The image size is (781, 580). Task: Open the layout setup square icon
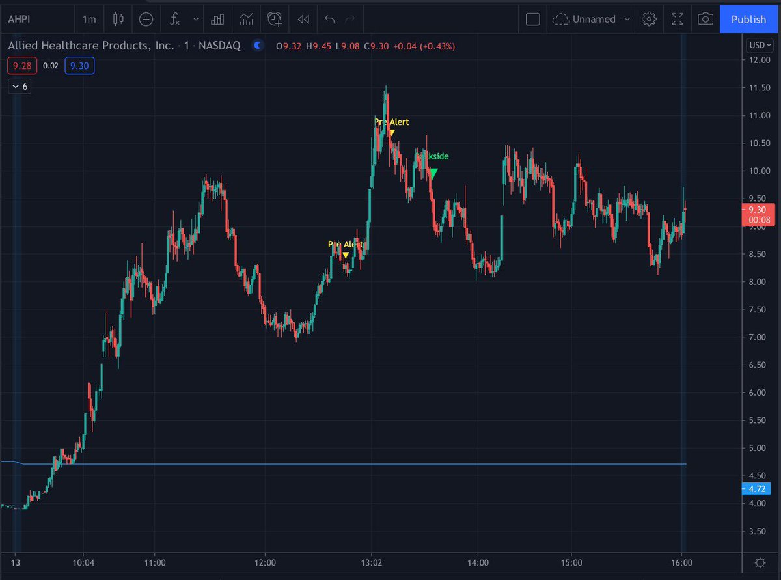[x=532, y=19]
